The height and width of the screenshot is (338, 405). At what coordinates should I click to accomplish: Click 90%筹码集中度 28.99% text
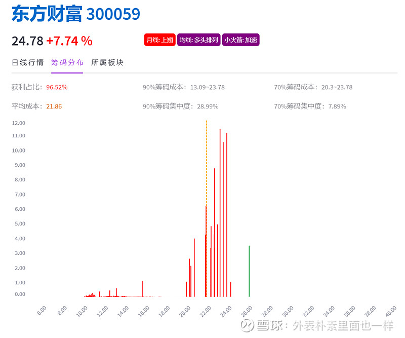[x=181, y=106]
